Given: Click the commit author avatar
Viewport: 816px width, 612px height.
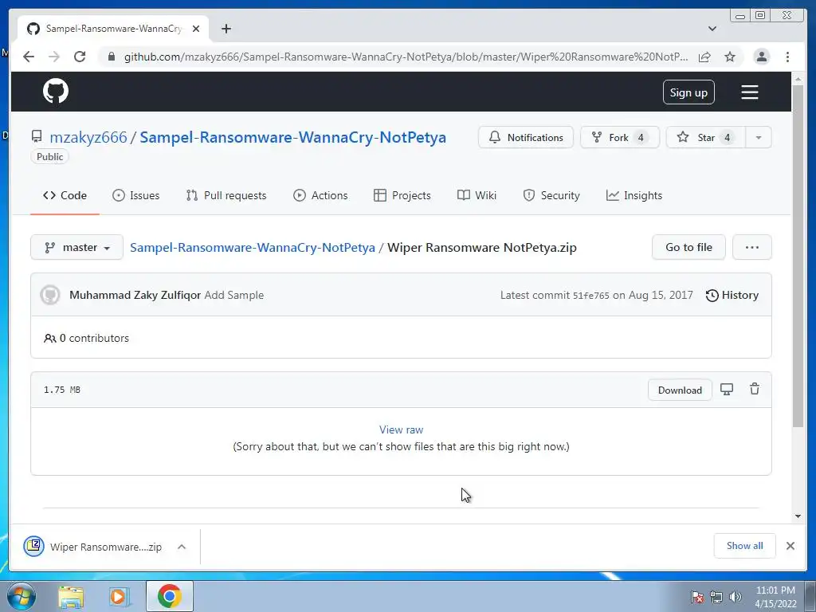Looking at the screenshot, I should click(x=50, y=295).
